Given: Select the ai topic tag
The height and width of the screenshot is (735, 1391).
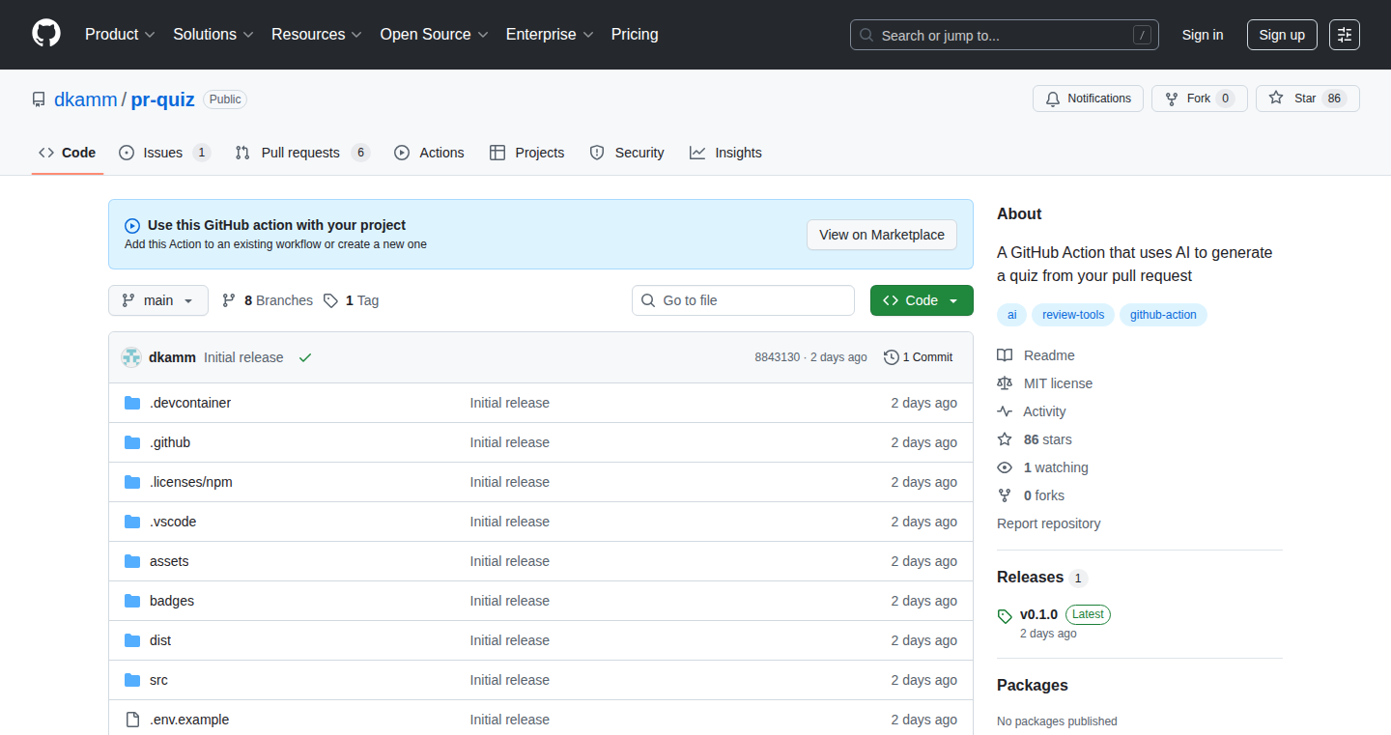Looking at the screenshot, I should coord(1012,315).
